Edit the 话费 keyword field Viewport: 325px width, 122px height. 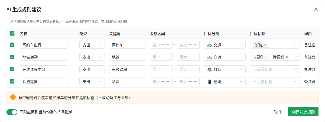[127, 81]
